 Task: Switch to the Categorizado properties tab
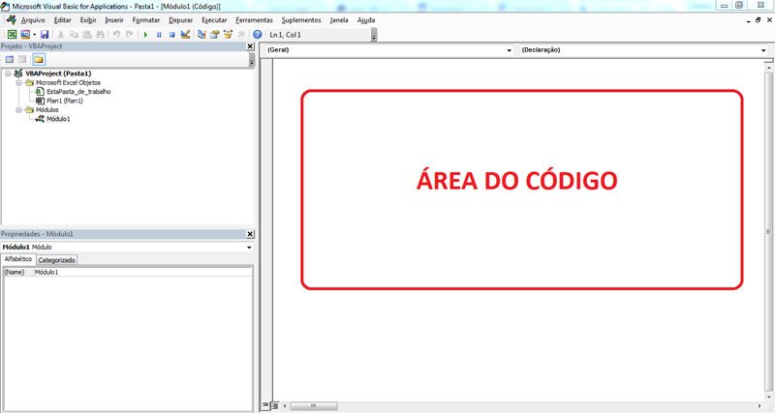click(57, 260)
